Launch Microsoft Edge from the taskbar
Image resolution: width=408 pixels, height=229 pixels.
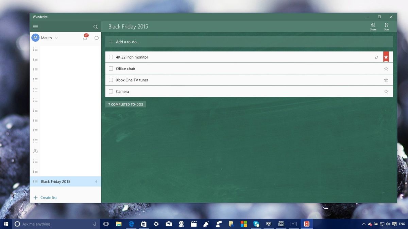coord(131,224)
